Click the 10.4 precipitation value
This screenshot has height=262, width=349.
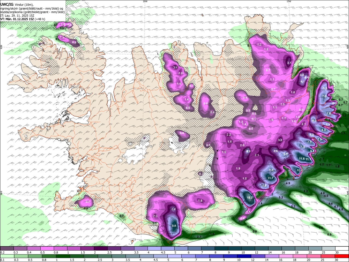tap(300, 170)
